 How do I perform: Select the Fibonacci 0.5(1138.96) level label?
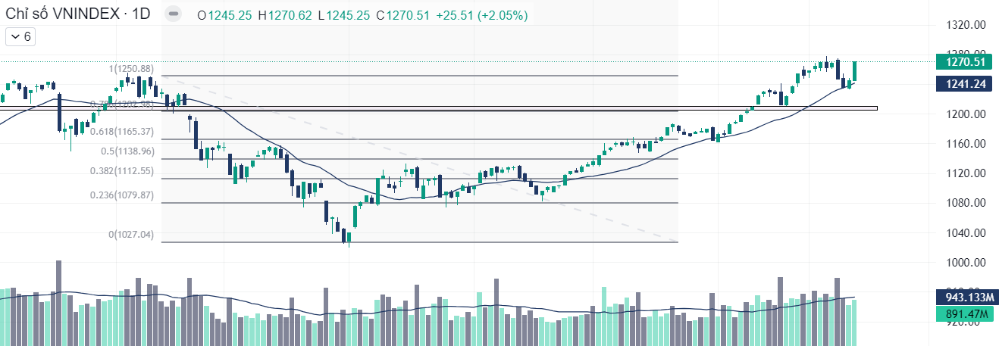coord(127,151)
